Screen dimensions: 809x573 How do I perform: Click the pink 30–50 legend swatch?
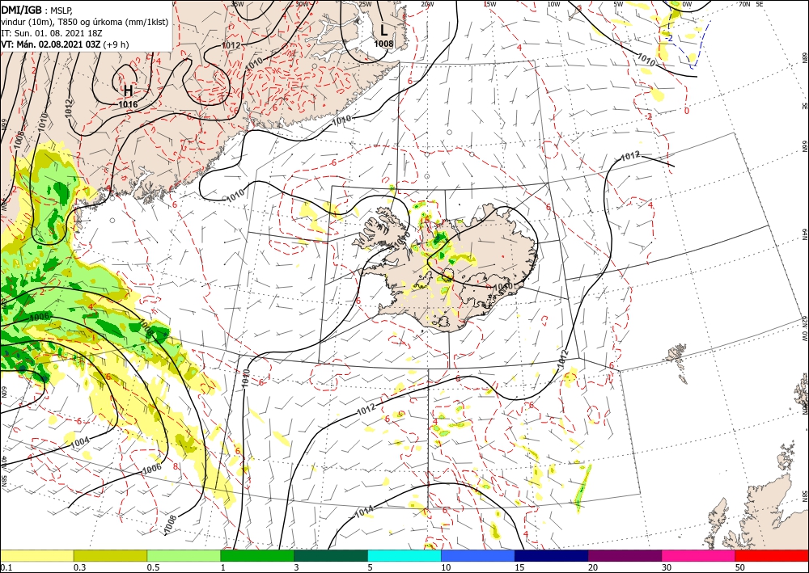(699, 555)
